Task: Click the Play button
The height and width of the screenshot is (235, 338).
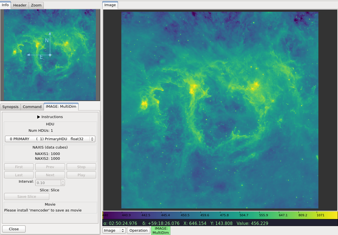Action: (x=81, y=175)
